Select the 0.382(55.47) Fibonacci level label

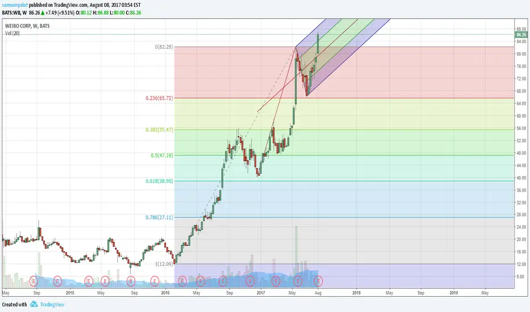click(x=159, y=130)
